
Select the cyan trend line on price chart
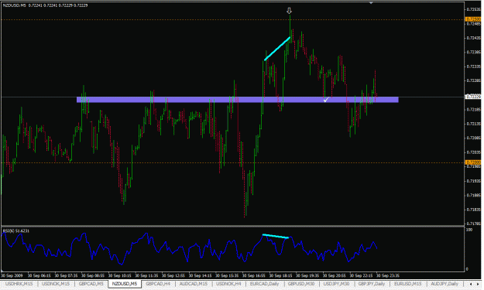tap(277, 49)
